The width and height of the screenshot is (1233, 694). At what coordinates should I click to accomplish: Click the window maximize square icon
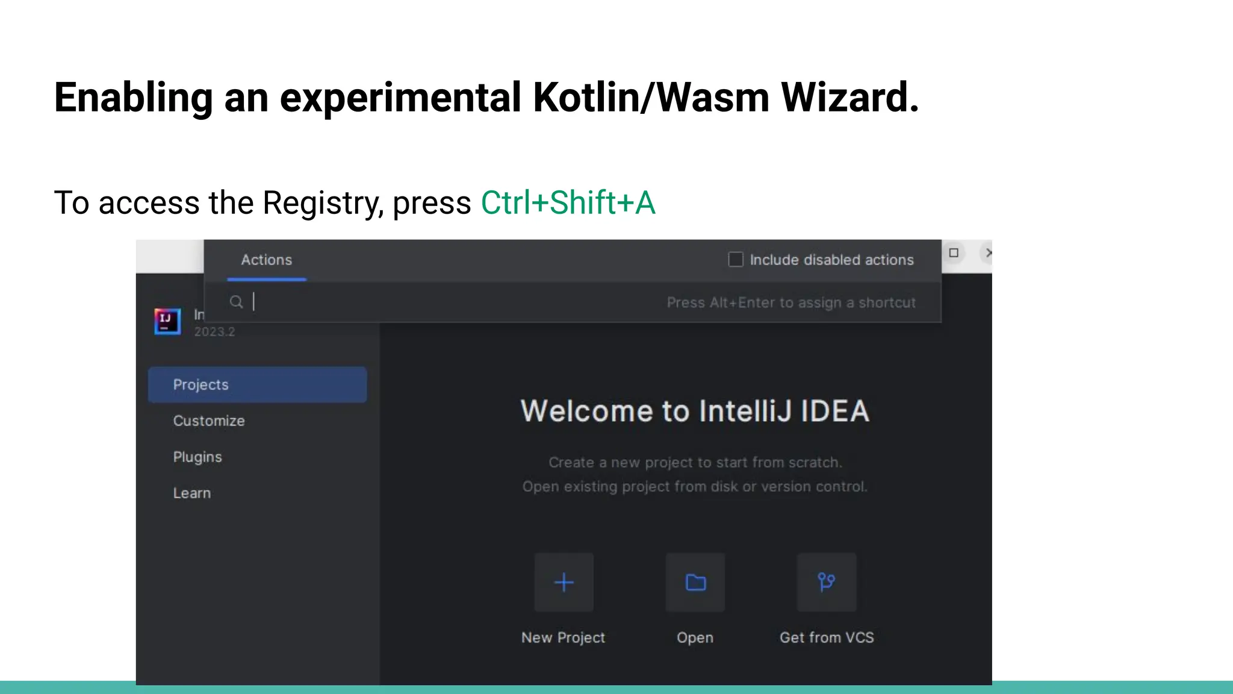click(954, 252)
